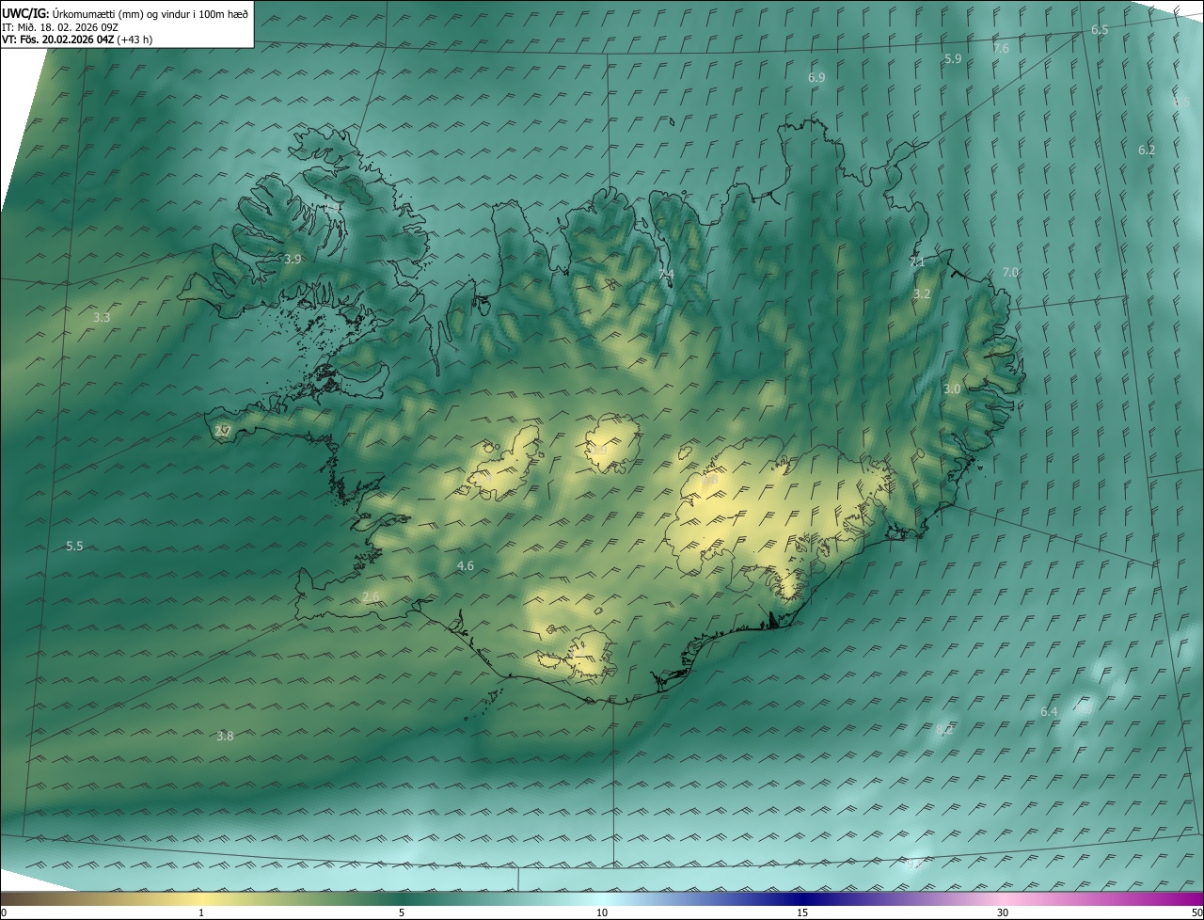Image resolution: width=1204 pixels, height=920 pixels.
Task: Click the 5.5 value southwest over the ocean
Action: coord(74,546)
